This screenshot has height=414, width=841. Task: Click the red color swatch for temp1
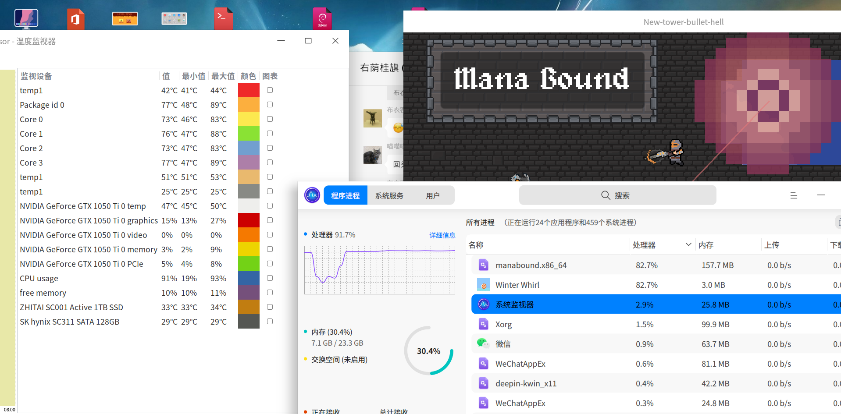(x=249, y=90)
